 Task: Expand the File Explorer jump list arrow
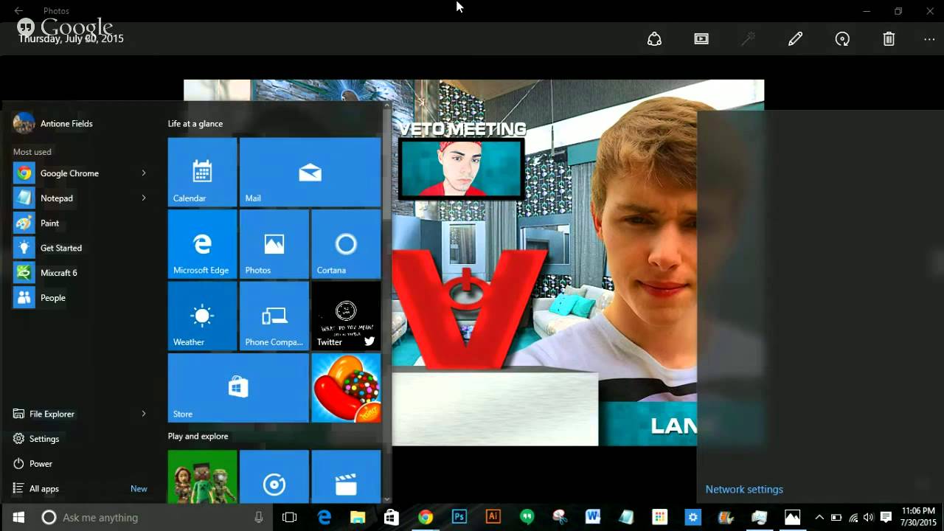click(144, 414)
